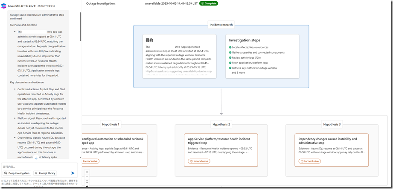
Task: Open the Prompt library
Action: pyautogui.click(x=45, y=173)
